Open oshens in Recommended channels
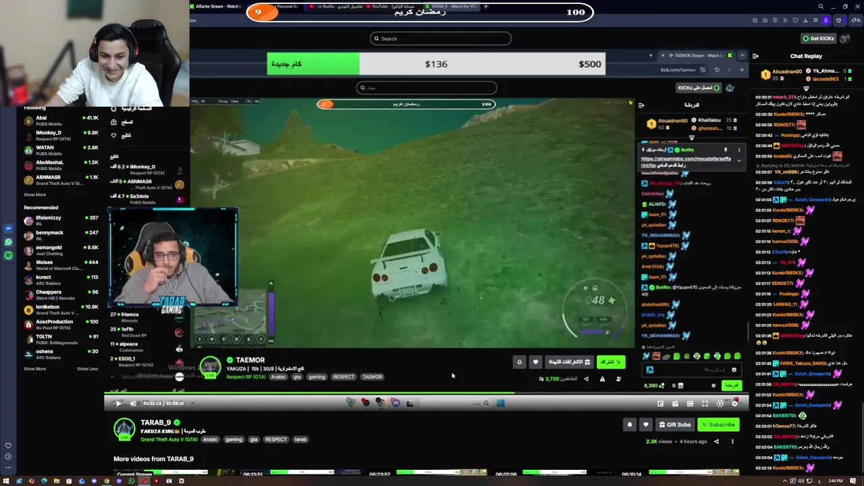Image resolution: width=864 pixels, height=486 pixels. (x=61, y=354)
